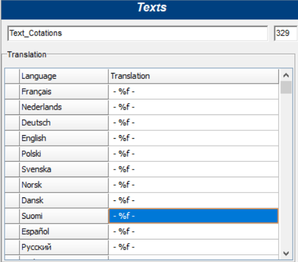298x262 pixels.
Task: Select the English translation cell
Action: [194, 138]
